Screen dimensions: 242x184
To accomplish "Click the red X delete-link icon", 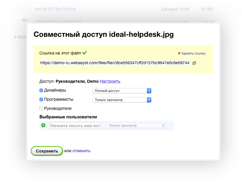I will (179, 54).
